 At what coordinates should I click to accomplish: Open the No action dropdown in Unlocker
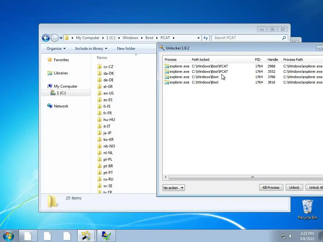coord(173,188)
